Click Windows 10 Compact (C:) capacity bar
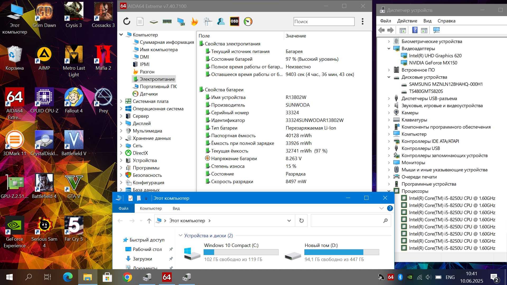Viewport: 507px width, 285px height. click(x=241, y=252)
